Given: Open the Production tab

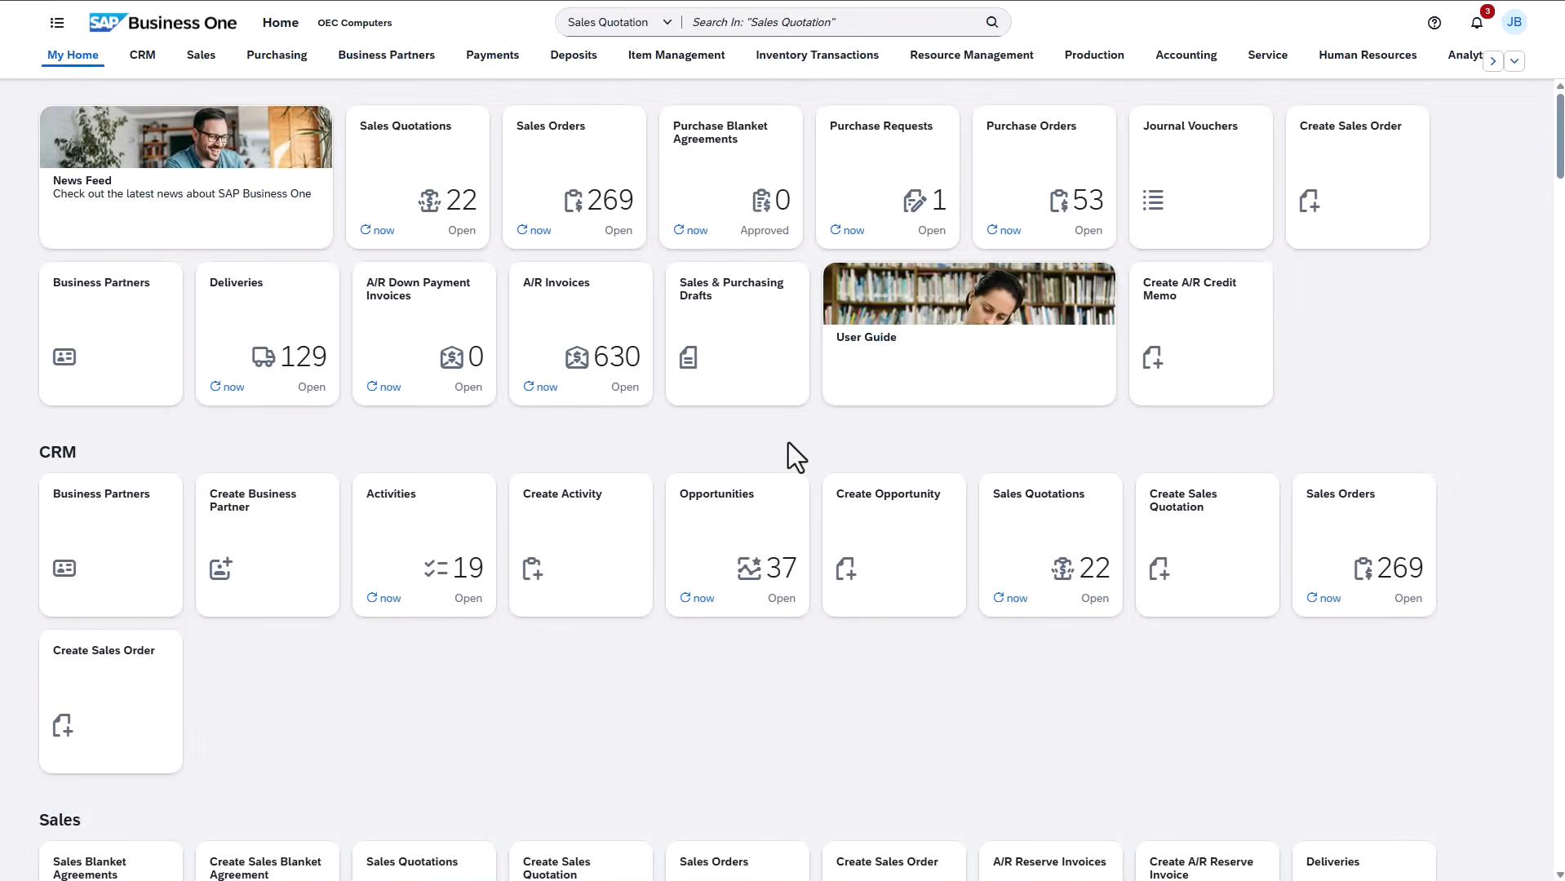Looking at the screenshot, I should coord(1094,55).
